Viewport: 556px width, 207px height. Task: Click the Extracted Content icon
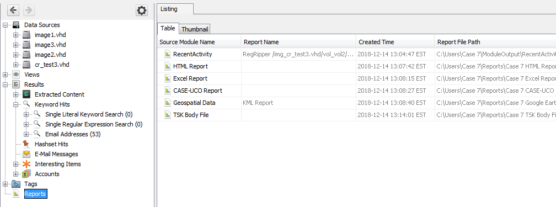(x=26, y=94)
